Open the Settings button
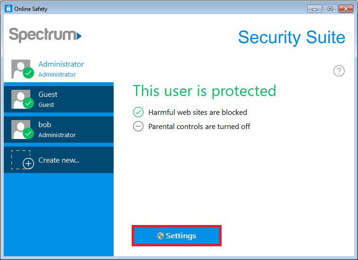The height and width of the screenshot is (260, 358). (177, 235)
